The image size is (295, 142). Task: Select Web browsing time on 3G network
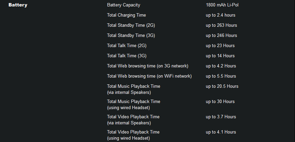coord(148,66)
